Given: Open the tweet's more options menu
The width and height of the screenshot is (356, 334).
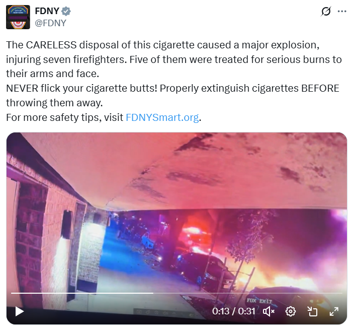Looking at the screenshot, I should 342,11.
